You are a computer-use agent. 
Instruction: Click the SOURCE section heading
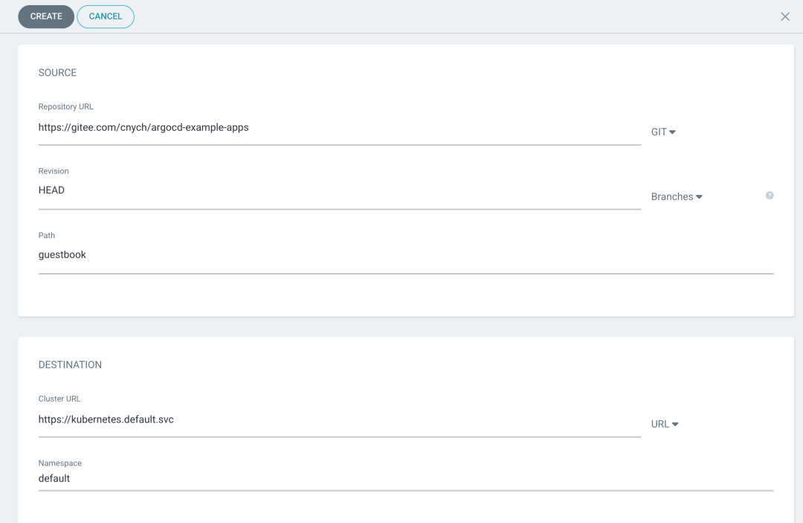(57, 73)
